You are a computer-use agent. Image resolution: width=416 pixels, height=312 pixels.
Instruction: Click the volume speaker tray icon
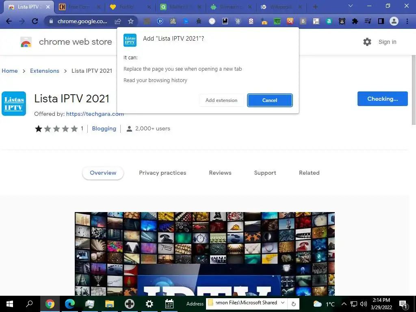364,304
